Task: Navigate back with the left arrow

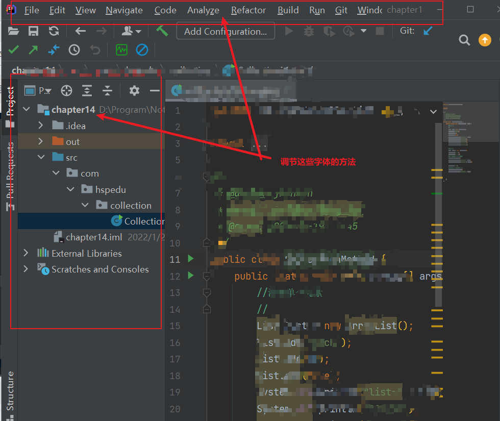Action: 81,31
